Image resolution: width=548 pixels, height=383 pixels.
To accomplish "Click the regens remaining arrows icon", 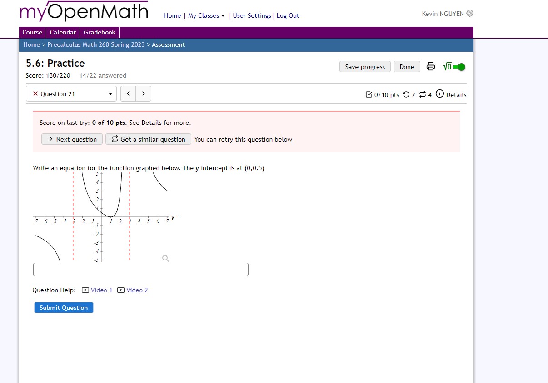I will [423, 94].
